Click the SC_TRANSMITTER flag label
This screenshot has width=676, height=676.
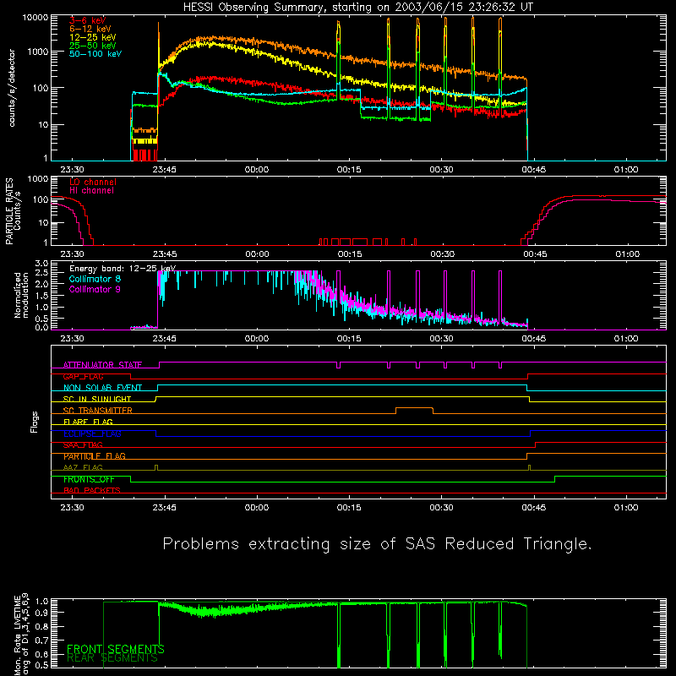coord(97,411)
